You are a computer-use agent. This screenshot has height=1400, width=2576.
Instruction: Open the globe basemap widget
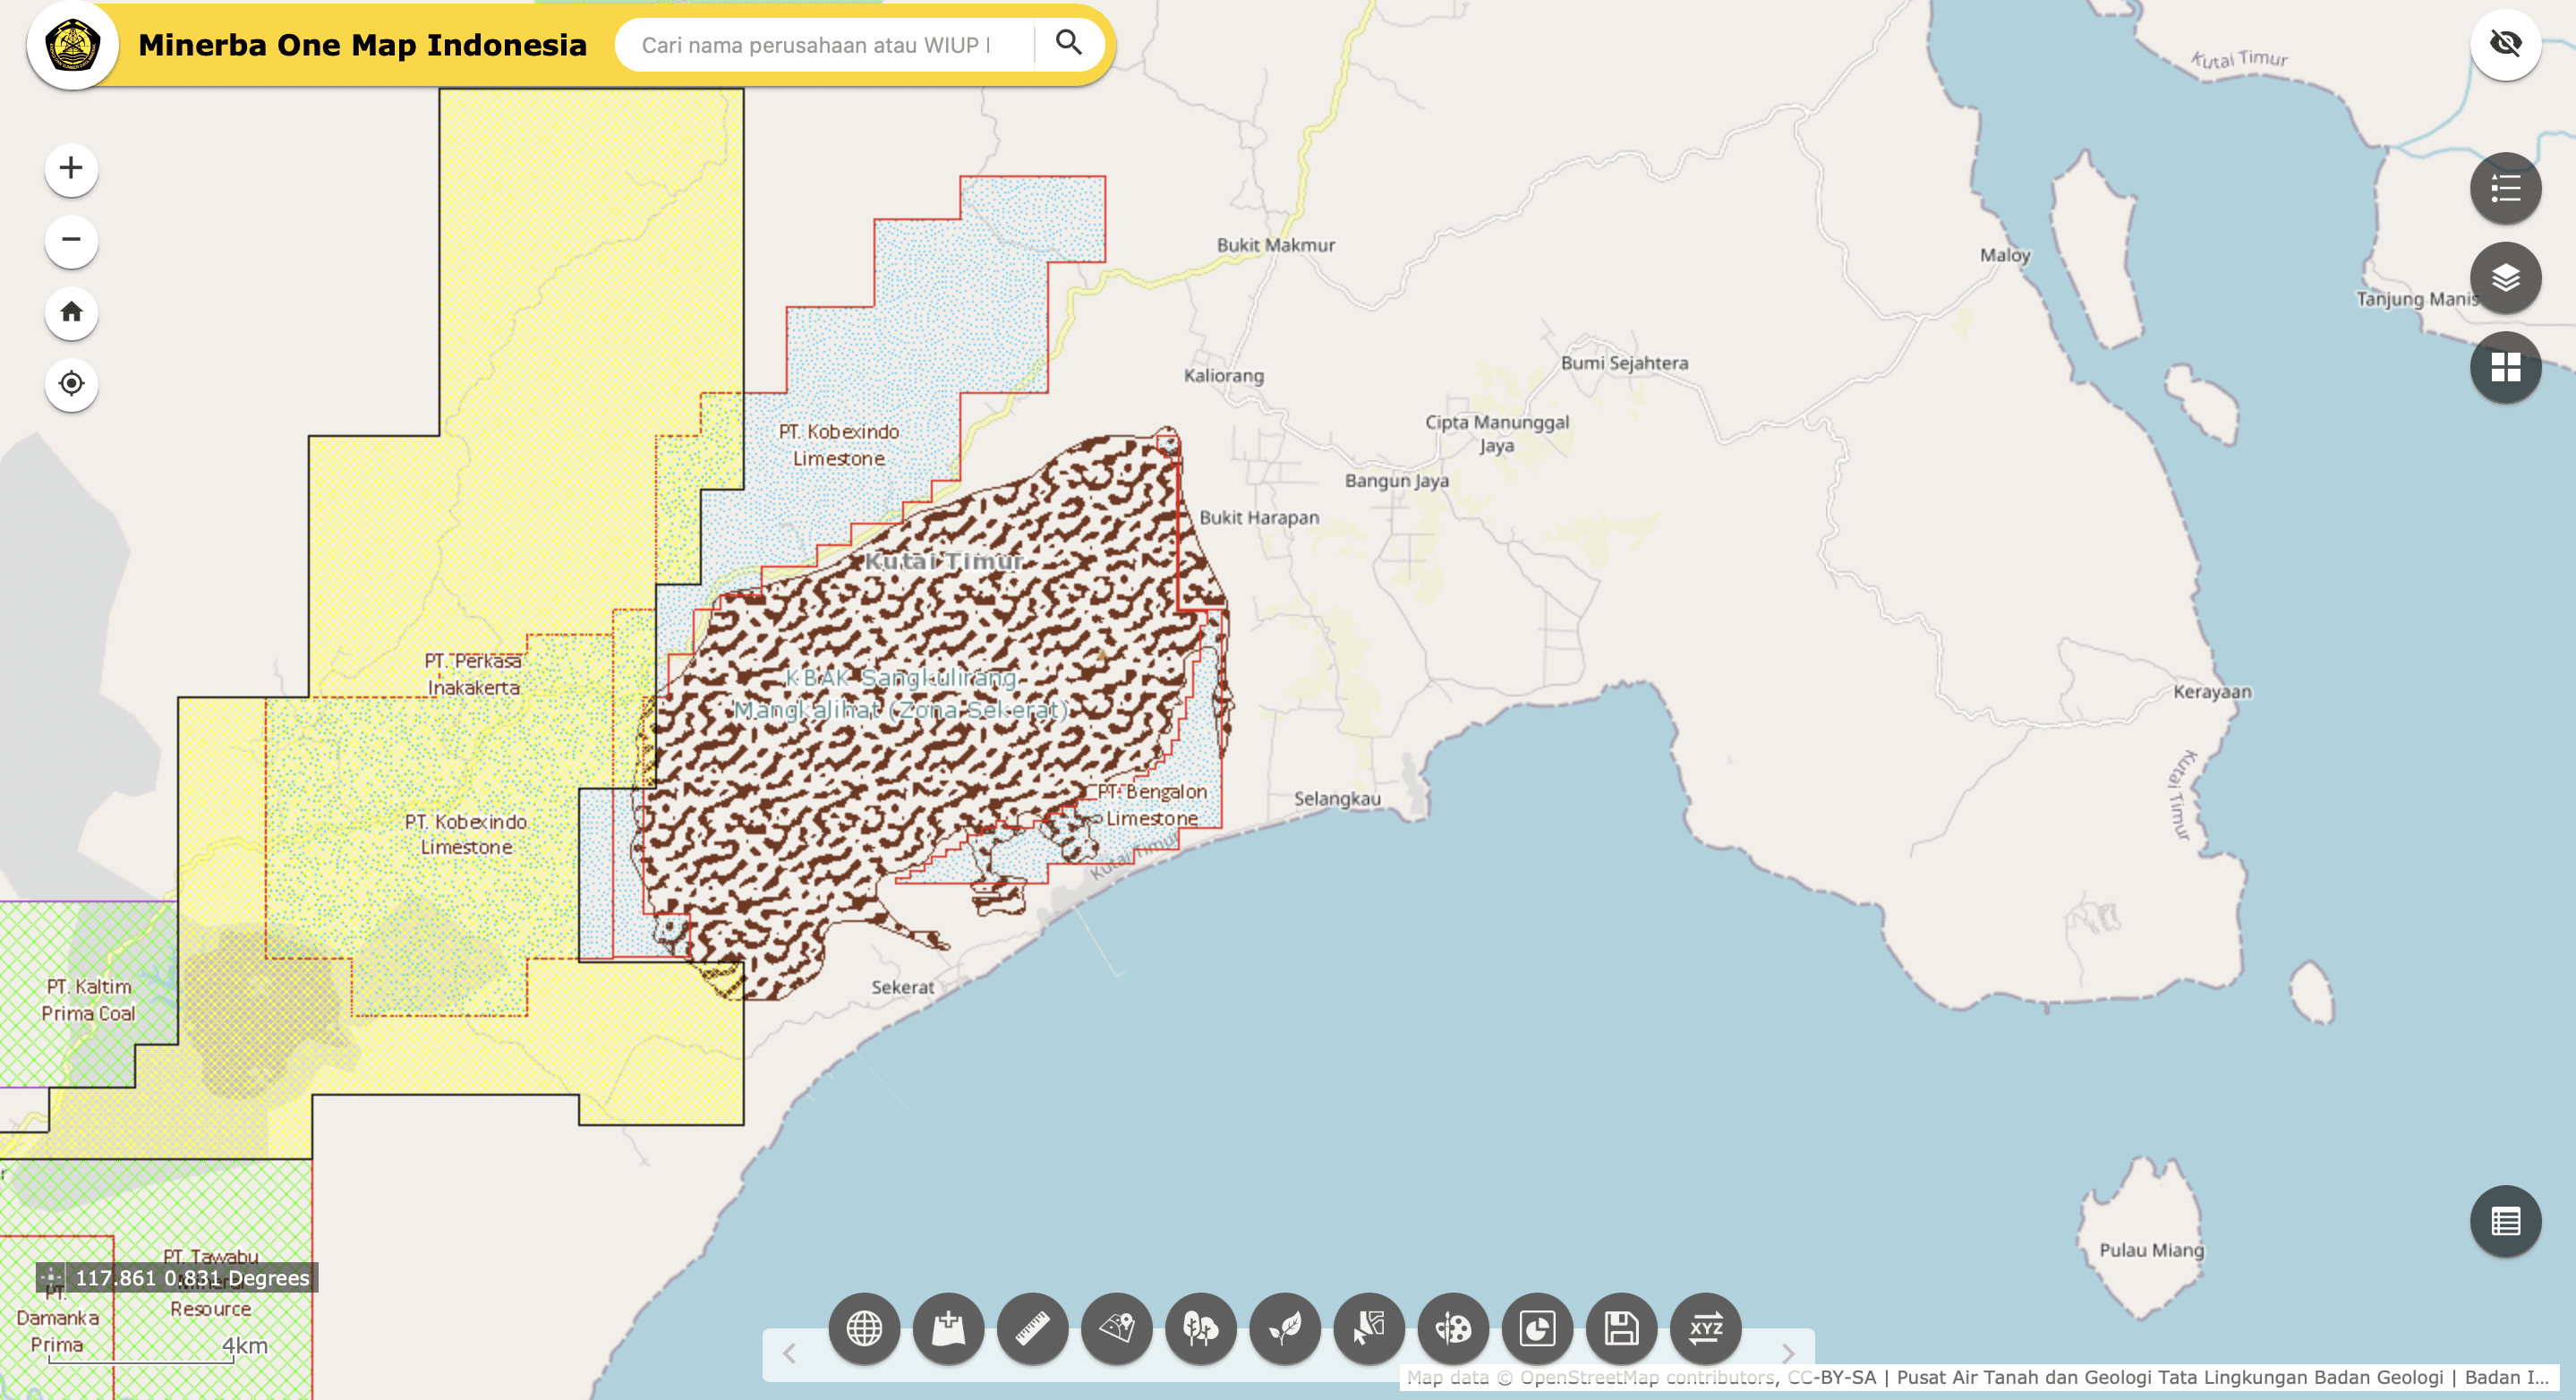click(x=864, y=1328)
